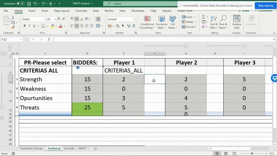Viewport: 277px width, 156px height.
Task: Click the Top Align icon
Action: tap(71, 19)
